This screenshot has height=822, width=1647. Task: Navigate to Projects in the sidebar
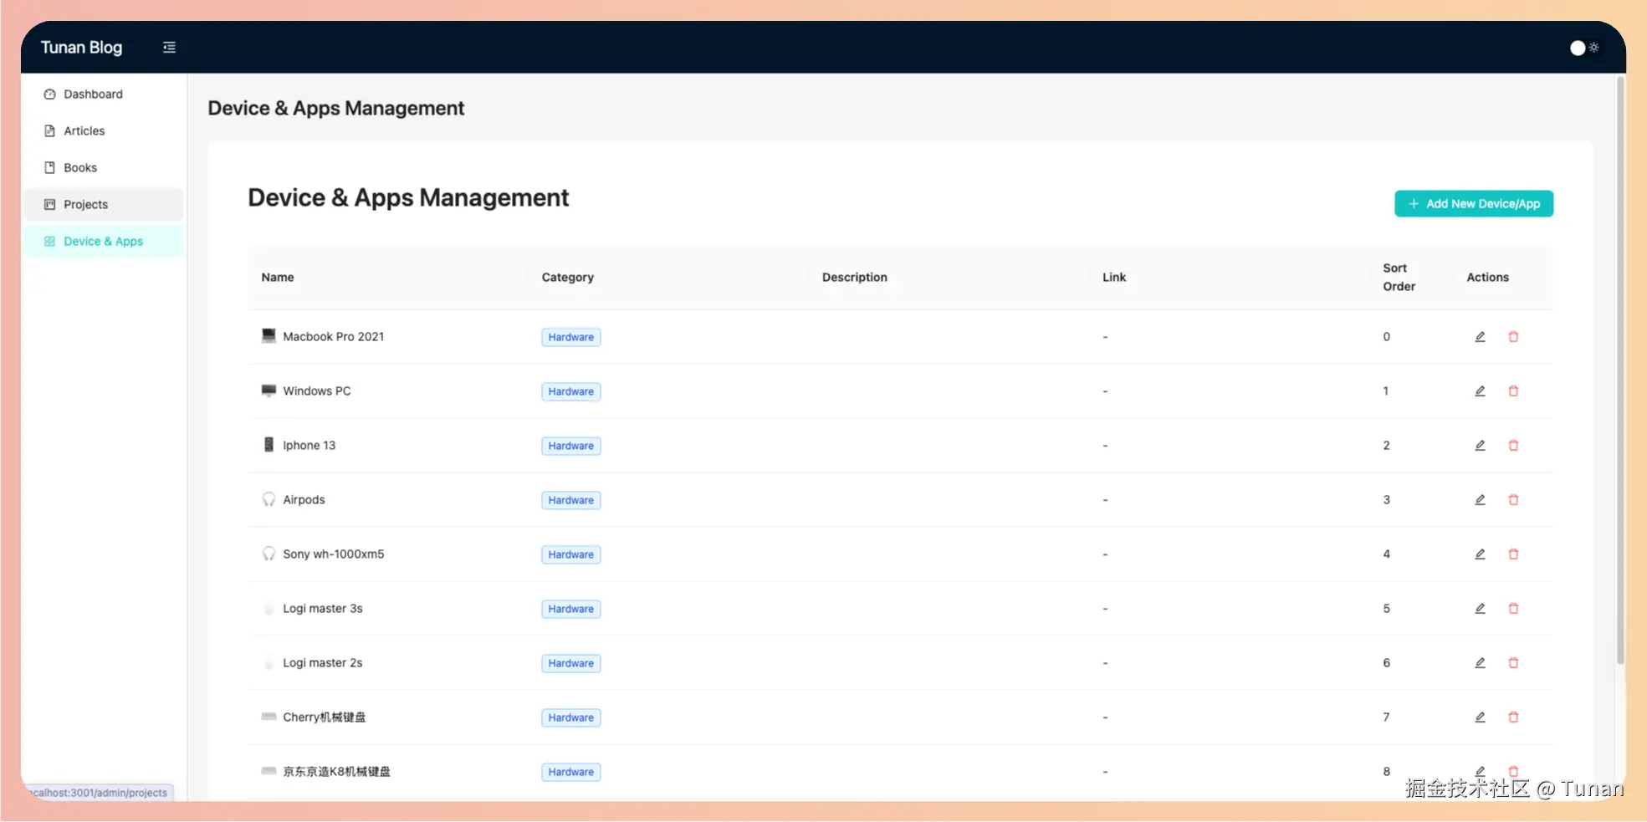tap(104, 205)
